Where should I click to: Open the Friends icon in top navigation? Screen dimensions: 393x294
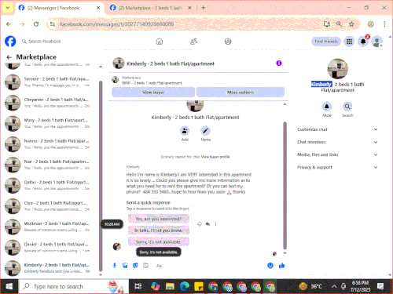[193, 42]
